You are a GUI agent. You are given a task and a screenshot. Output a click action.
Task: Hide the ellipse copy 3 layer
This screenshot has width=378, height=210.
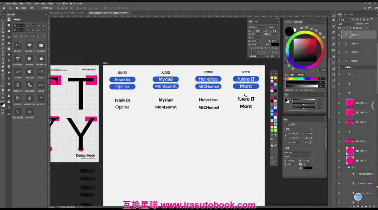click(339, 160)
